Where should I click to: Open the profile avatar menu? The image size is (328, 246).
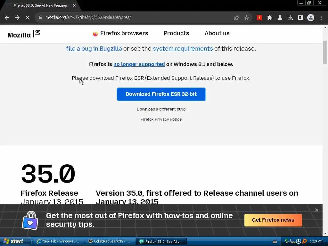pos(311,18)
